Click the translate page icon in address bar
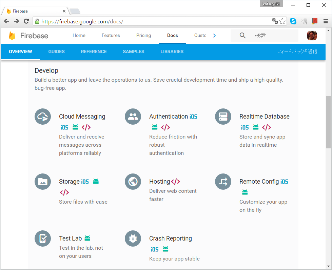Viewport: 332px width, 270px height. pos(275,21)
